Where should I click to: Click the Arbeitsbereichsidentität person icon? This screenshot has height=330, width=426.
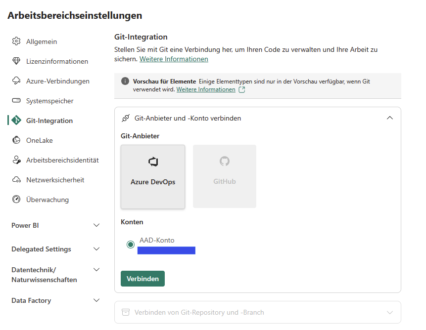pos(16,160)
